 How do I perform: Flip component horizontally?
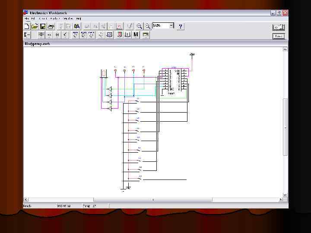tap(95, 26)
